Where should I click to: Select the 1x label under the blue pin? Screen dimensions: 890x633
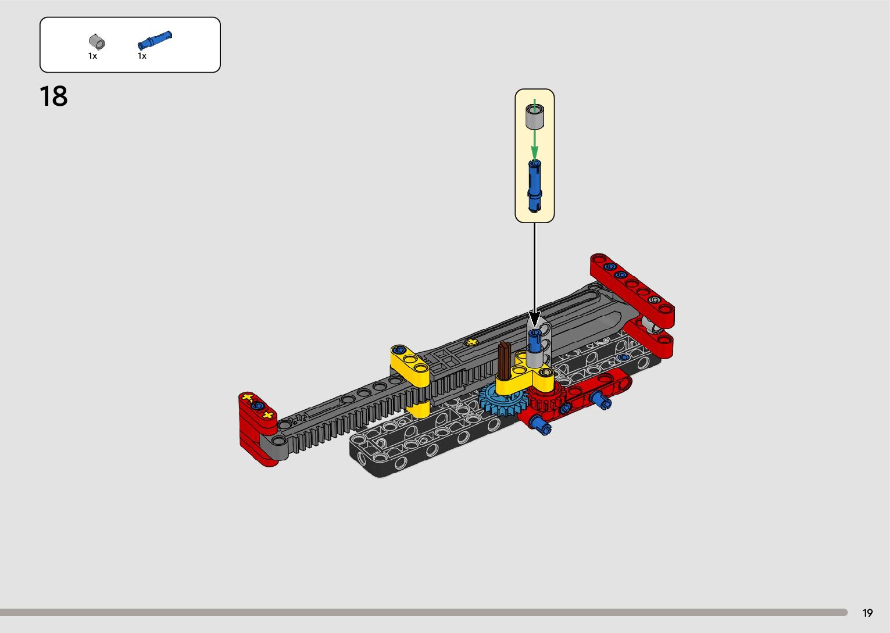(x=142, y=56)
